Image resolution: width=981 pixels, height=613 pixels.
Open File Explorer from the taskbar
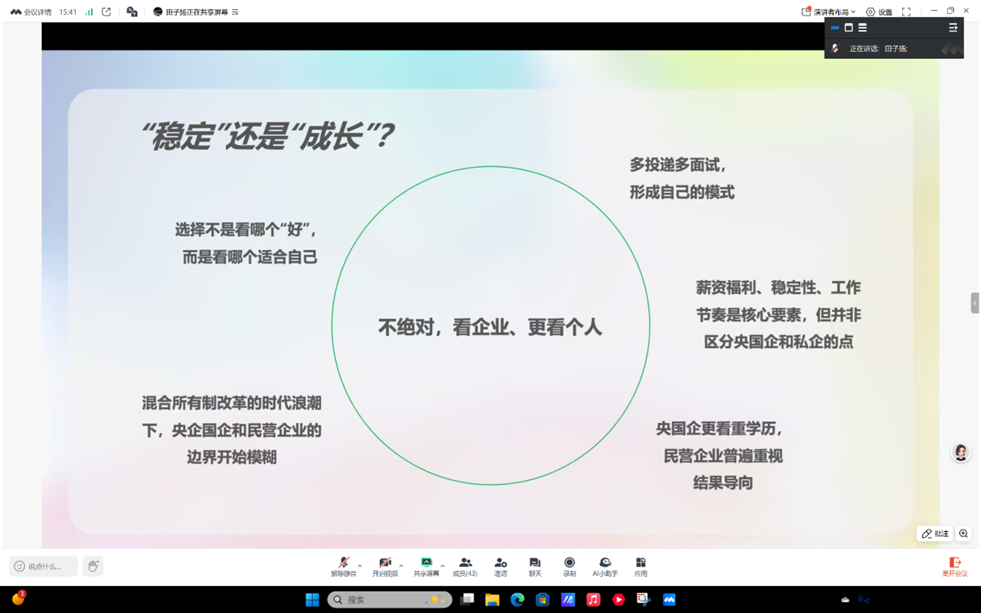click(492, 600)
